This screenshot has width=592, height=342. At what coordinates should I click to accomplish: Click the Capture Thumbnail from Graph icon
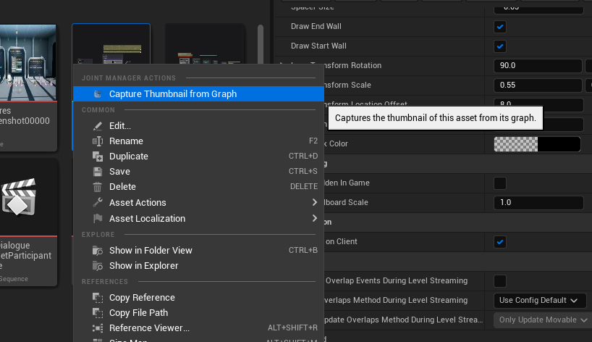97,94
